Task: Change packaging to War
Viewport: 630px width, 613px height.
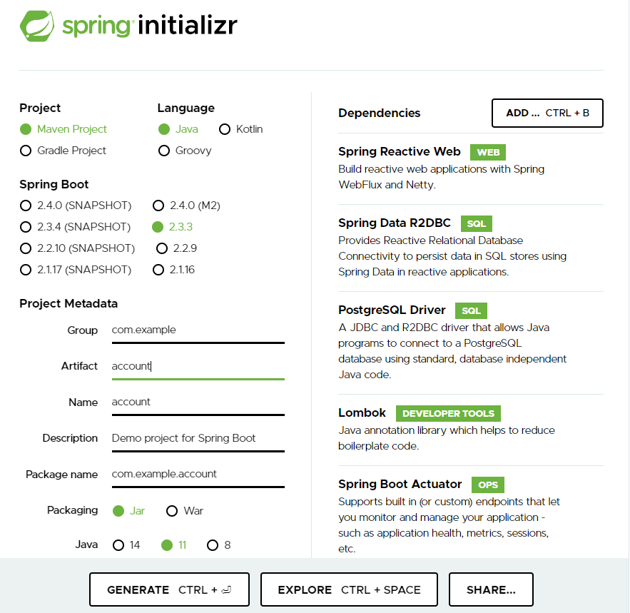Action: click(x=171, y=511)
